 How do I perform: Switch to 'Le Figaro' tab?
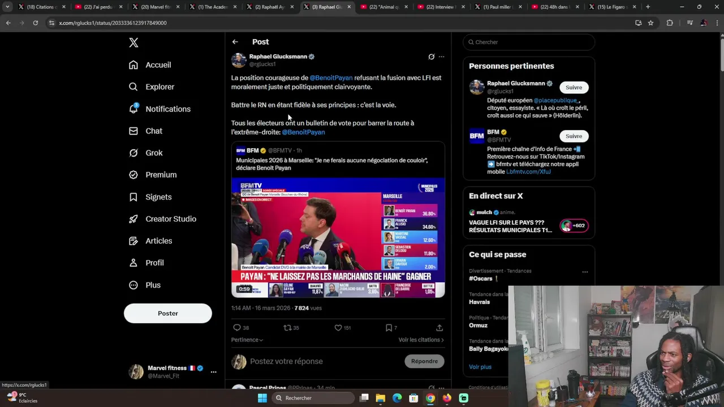tap(613, 7)
